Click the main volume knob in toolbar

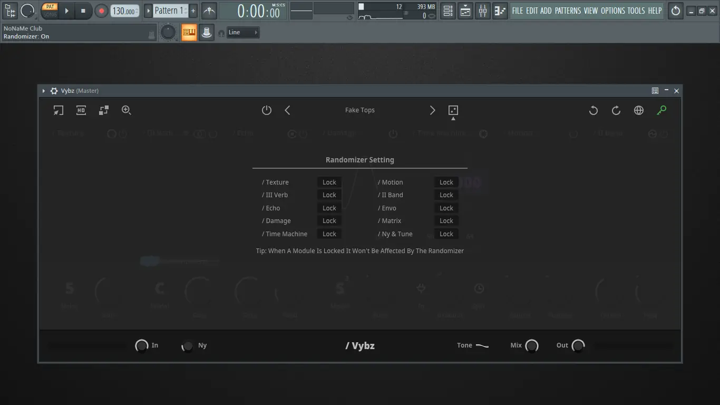[27, 10]
